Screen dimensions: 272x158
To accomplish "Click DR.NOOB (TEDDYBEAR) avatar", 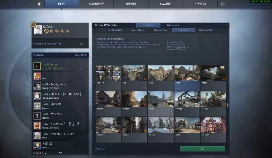I will [x=37, y=96].
